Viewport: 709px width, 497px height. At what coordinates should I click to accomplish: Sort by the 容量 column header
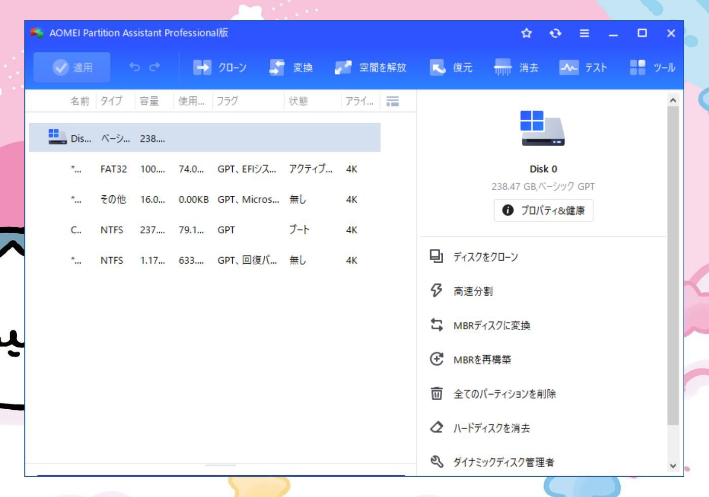149,101
